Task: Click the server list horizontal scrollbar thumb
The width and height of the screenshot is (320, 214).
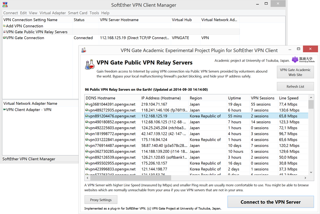Action: coord(131,178)
